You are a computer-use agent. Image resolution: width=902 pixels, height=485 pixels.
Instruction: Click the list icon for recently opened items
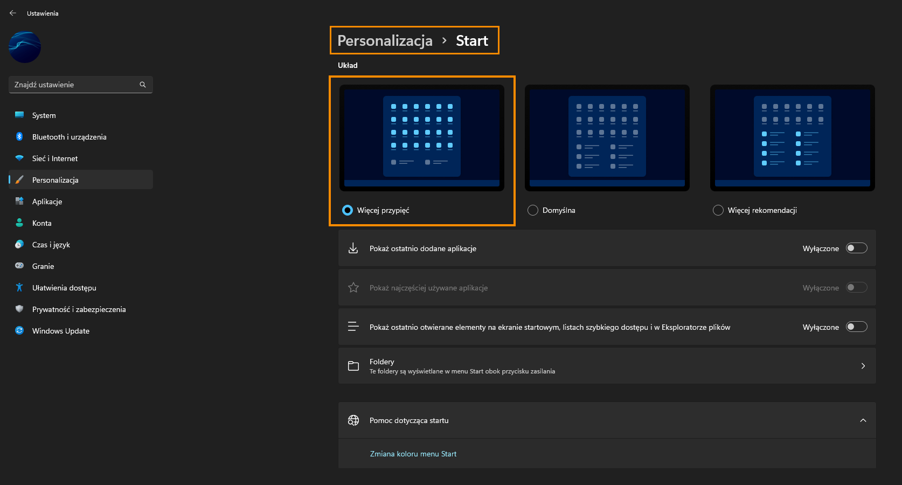coord(353,327)
